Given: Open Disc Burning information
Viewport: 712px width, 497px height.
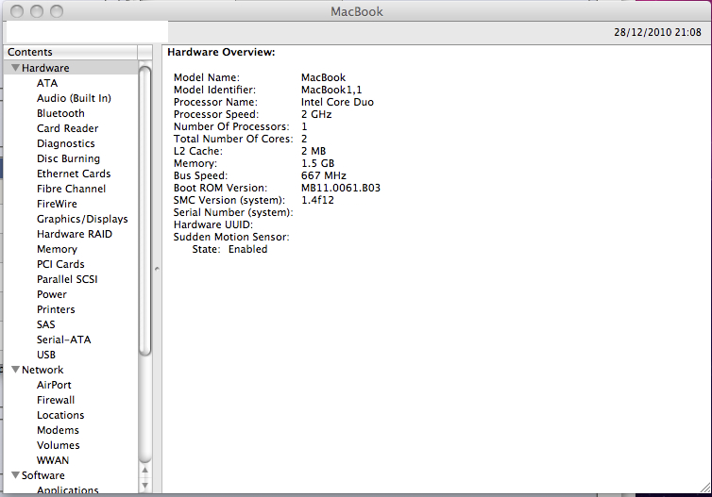Looking at the screenshot, I should click(69, 158).
